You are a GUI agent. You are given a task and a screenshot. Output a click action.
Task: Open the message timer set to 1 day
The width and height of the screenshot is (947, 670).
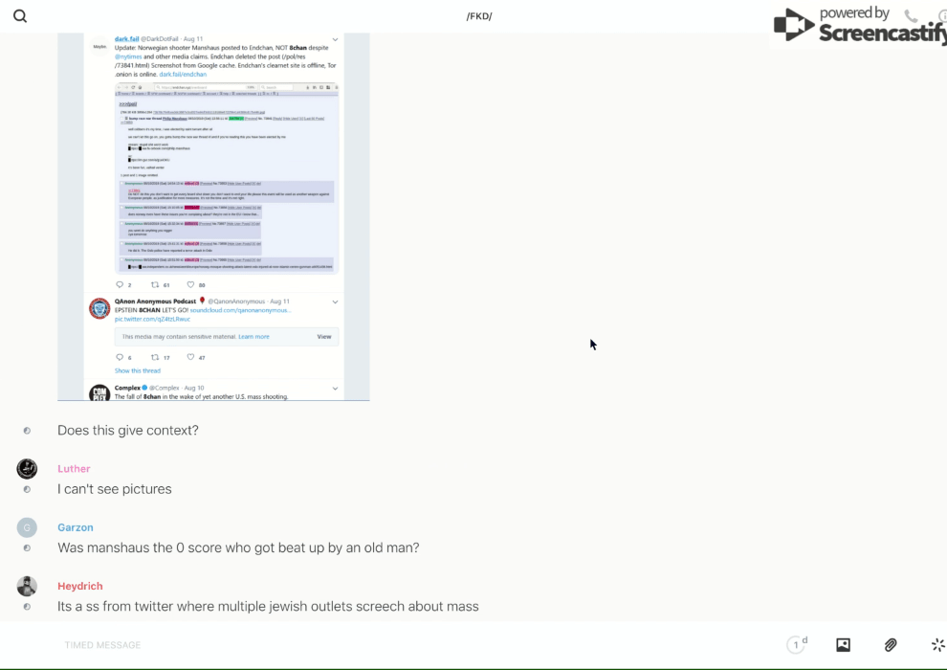797,645
